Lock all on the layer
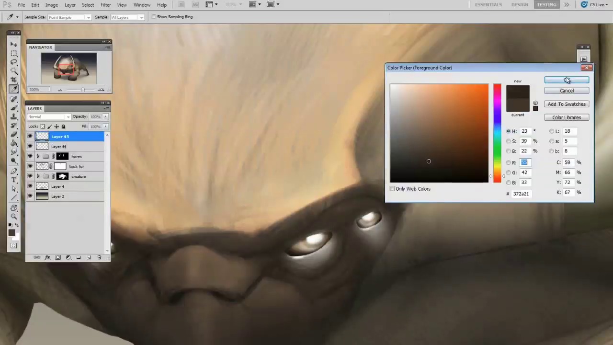 pyautogui.click(x=63, y=126)
